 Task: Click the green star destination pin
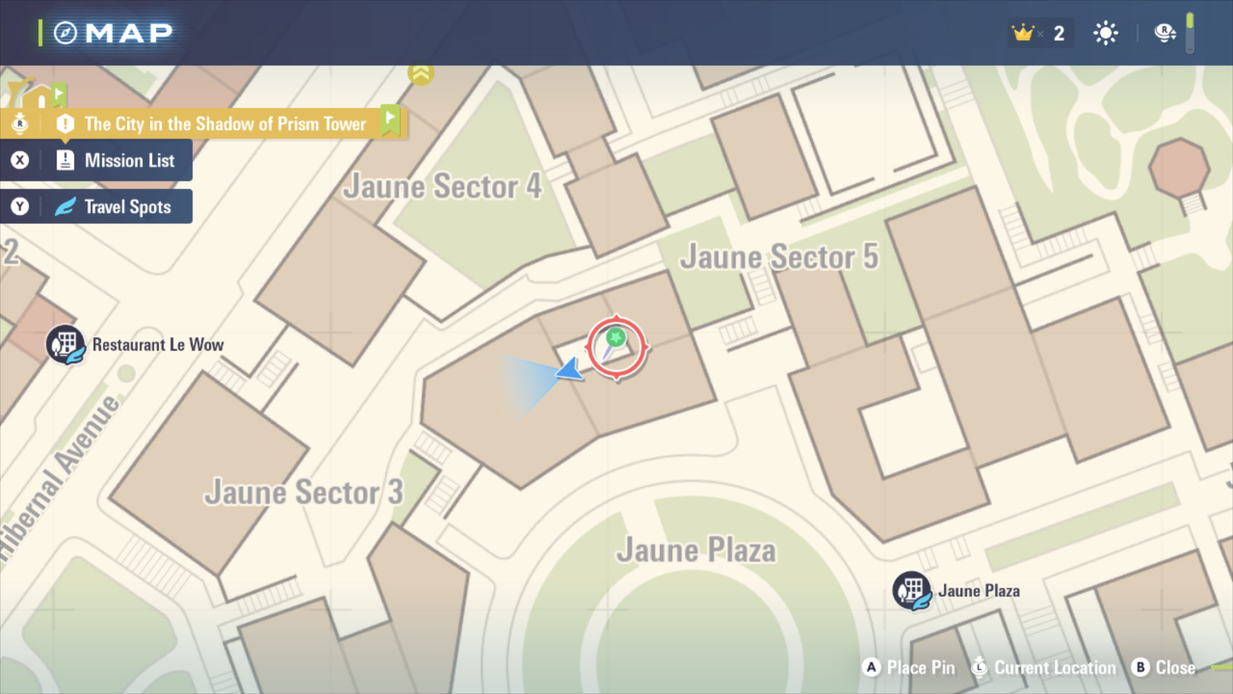[614, 343]
